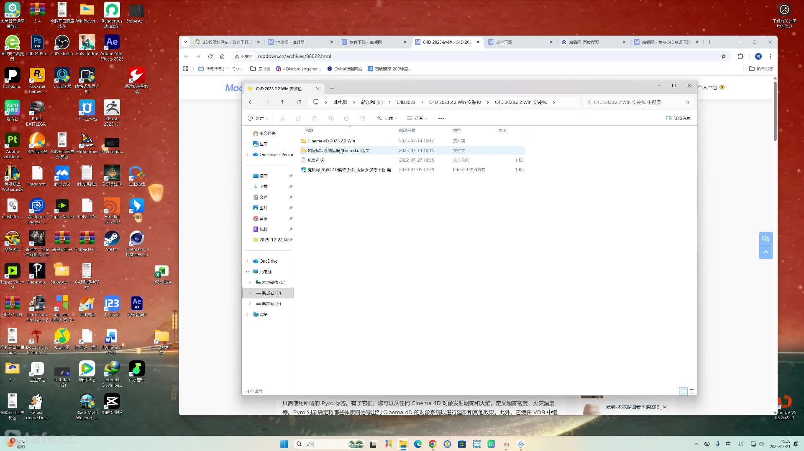
Task: Open the See more ellipsis menu in Explorer toolbar
Action: (x=441, y=118)
